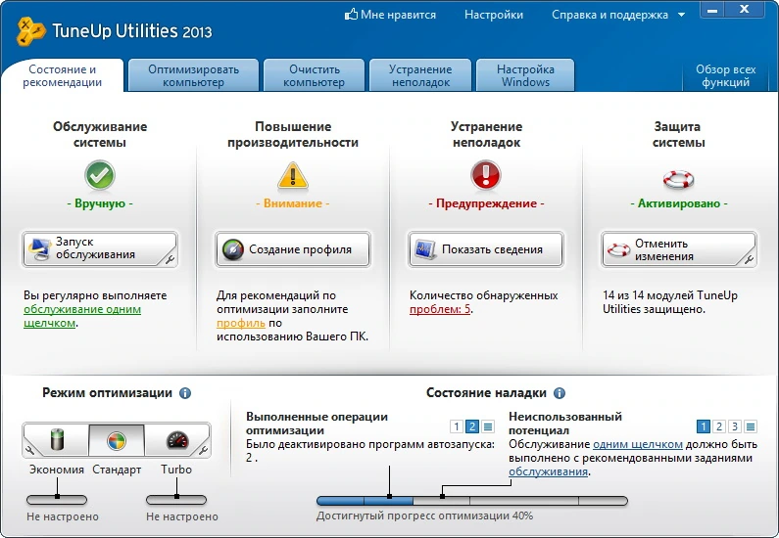Screen dimensions: 779x538
Task: Click the thumbs-up 'Мне нравится' icon
Action: (351, 15)
